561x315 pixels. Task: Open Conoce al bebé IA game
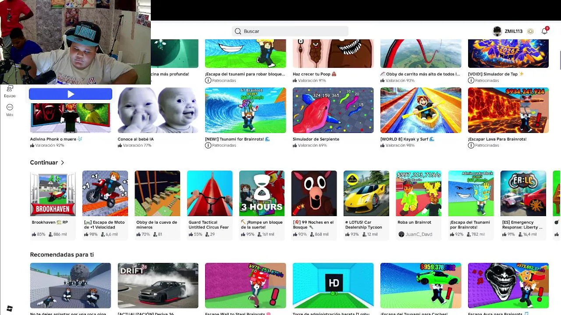point(158,110)
